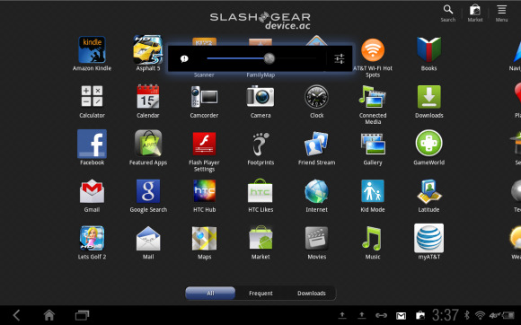Tap the USB connection status icon
The width and height of the screenshot is (521, 325).
[381, 315]
